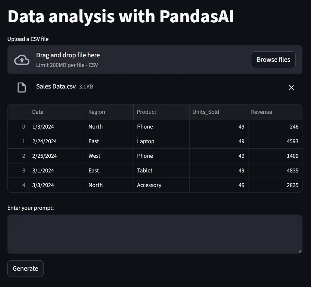Click the Revenue column header
Screen dimensions: 311x287
[x=274, y=112]
